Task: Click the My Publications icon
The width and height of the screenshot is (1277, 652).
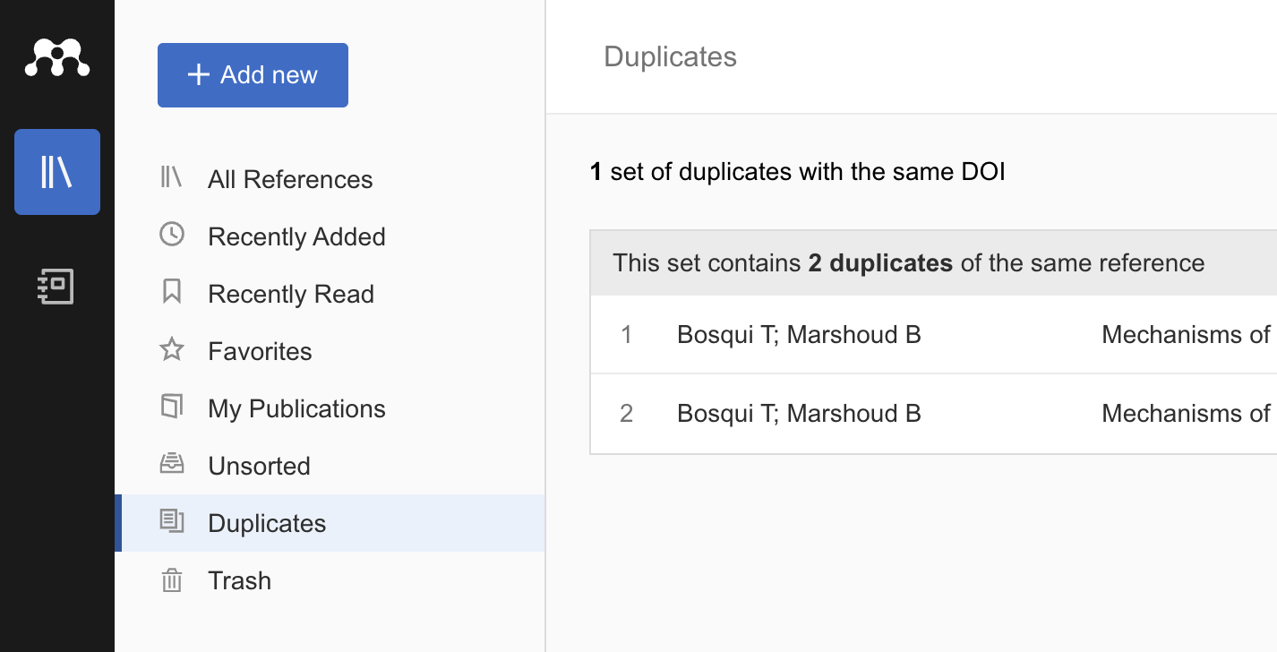Action: point(171,407)
